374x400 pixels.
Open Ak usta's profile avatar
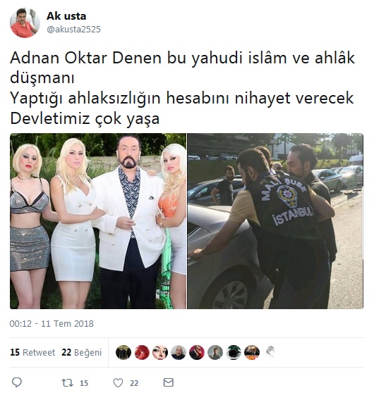click(25, 23)
